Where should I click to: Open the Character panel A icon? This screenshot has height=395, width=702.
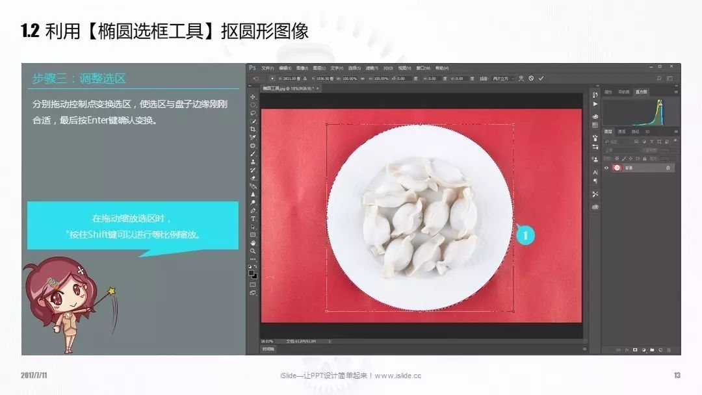point(595,172)
